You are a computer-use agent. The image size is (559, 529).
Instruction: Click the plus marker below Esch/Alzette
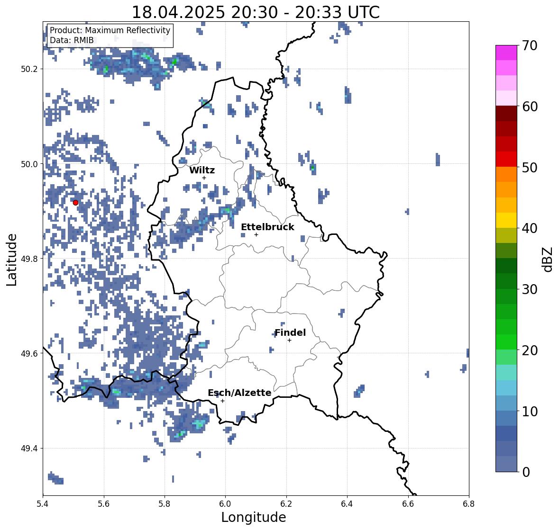(222, 401)
